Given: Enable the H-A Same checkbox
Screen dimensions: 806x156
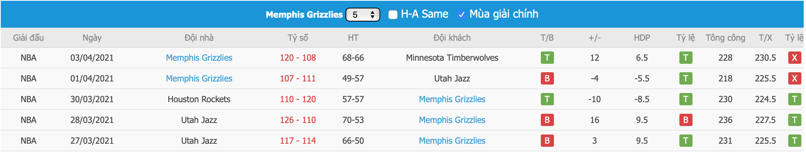Looking at the screenshot, I should [393, 15].
